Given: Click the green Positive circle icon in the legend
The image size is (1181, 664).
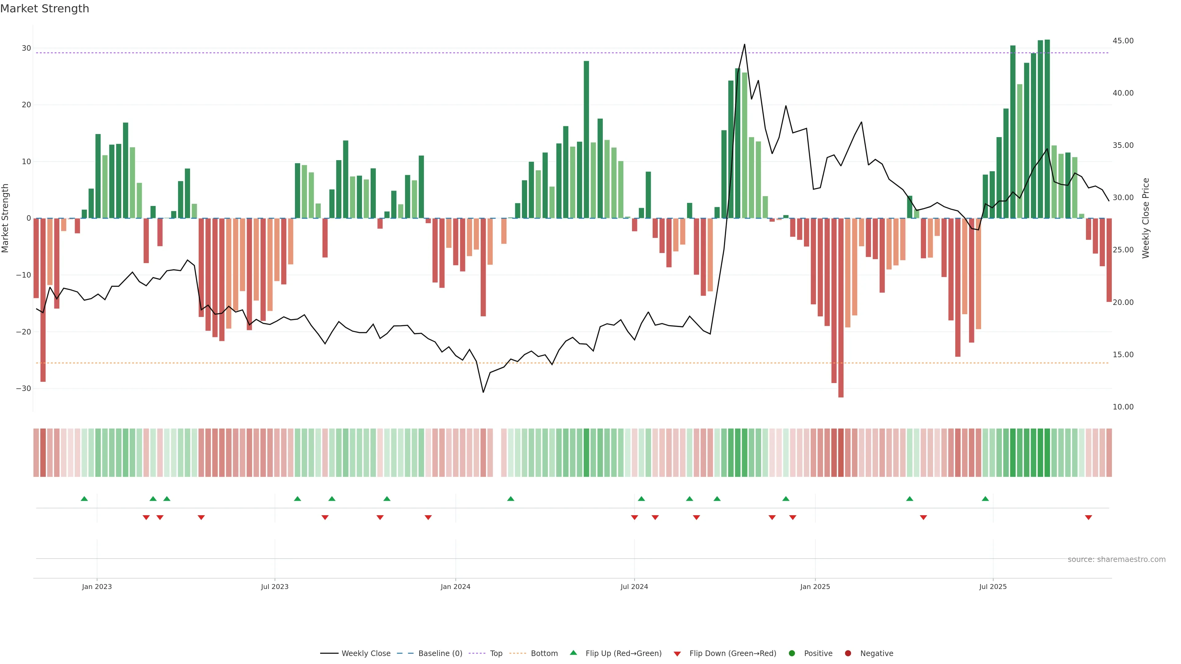Looking at the screenshot, I should tap(792, 654).
